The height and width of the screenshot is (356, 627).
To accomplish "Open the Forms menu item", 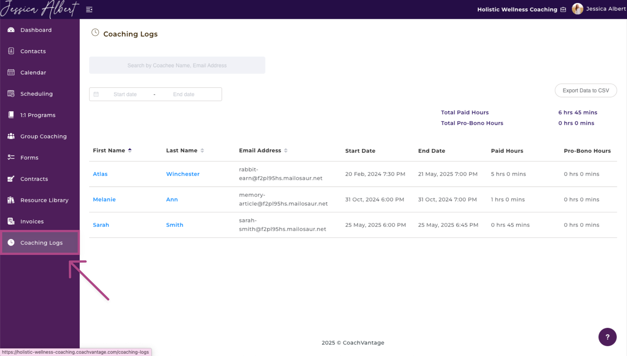I will pos(40,157).
